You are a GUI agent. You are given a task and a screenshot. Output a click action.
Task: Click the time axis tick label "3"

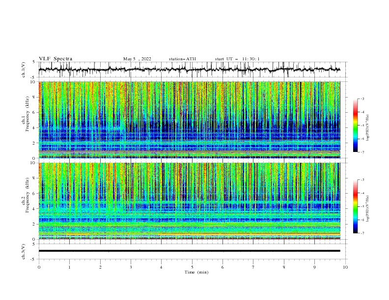click(131, 267)
